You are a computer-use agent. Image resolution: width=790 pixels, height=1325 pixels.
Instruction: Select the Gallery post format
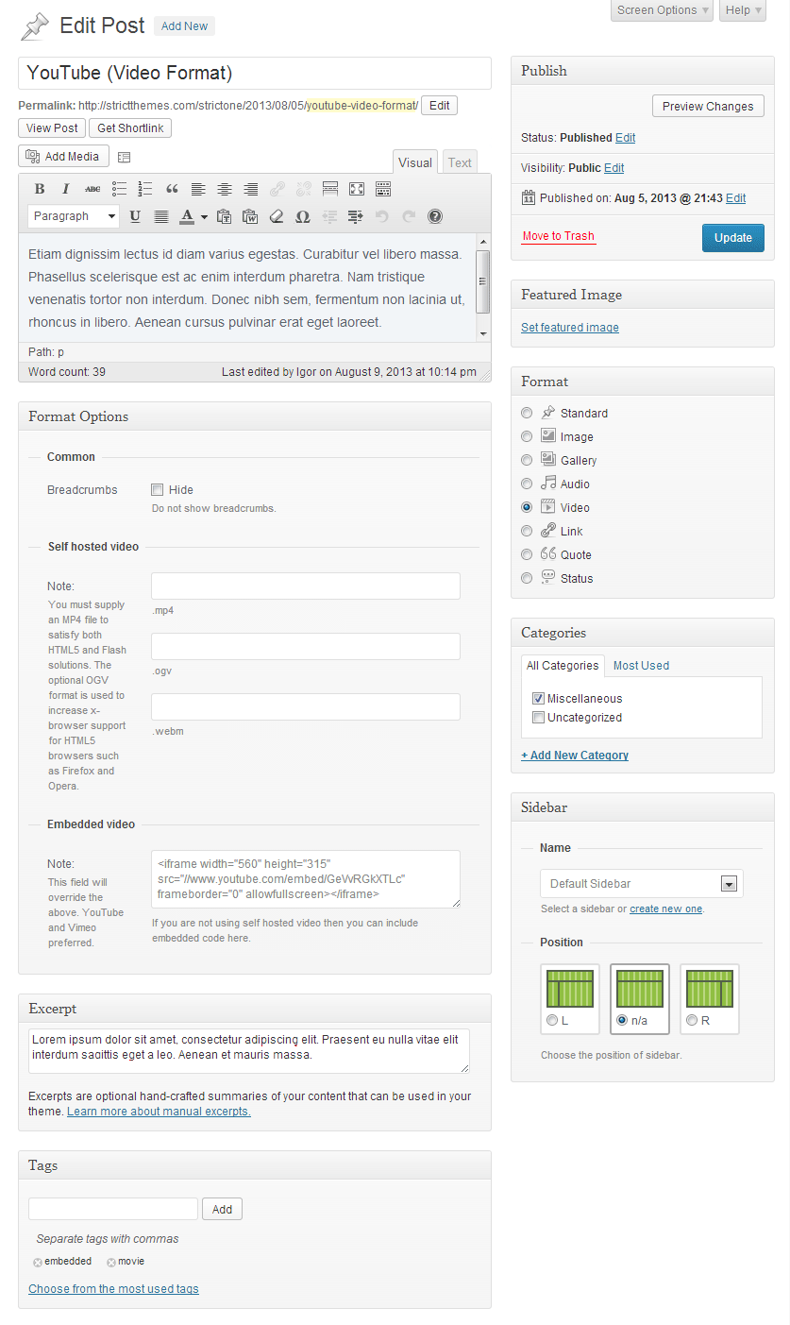(x=527, y=461)
